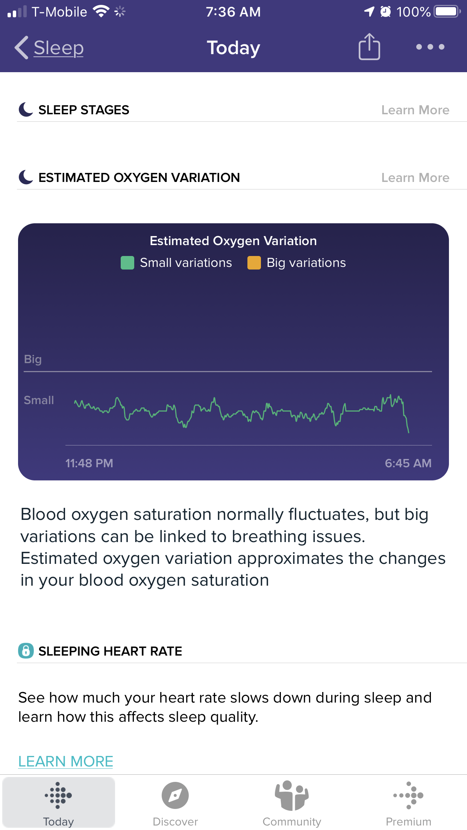Tap the orange Big variations swatch
Image resolution: width=467 pixels, height=830 pixels.
pos(254,263)
